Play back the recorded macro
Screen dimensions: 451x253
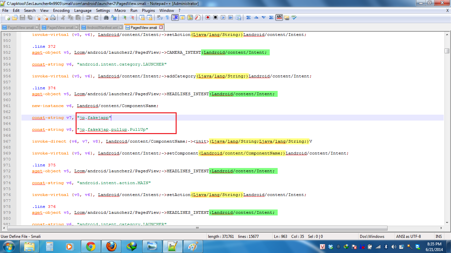(x=223, y=17)
